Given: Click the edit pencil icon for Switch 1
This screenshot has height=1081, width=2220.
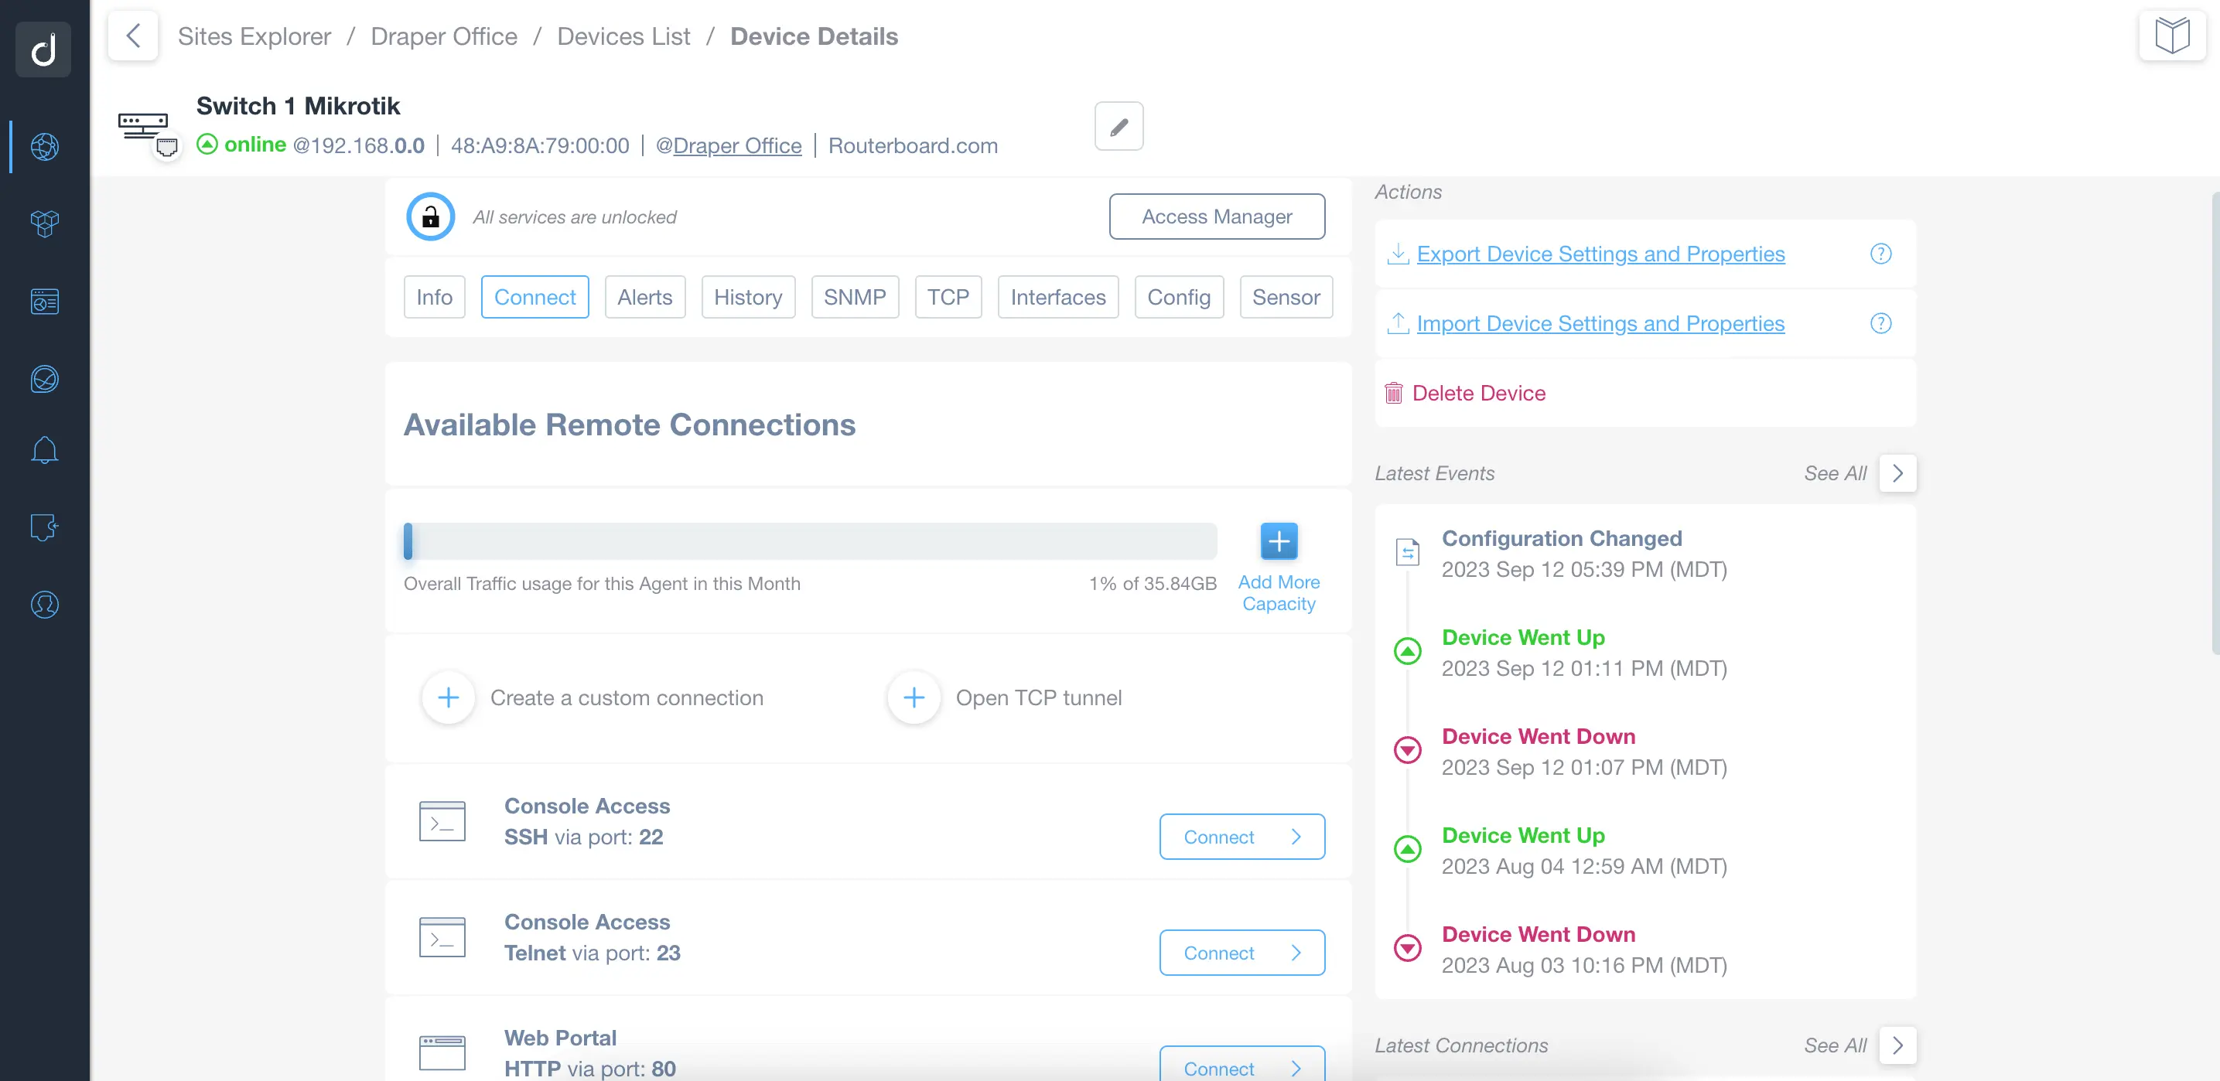Looking at the screenshot, I should coord(1119,126).
